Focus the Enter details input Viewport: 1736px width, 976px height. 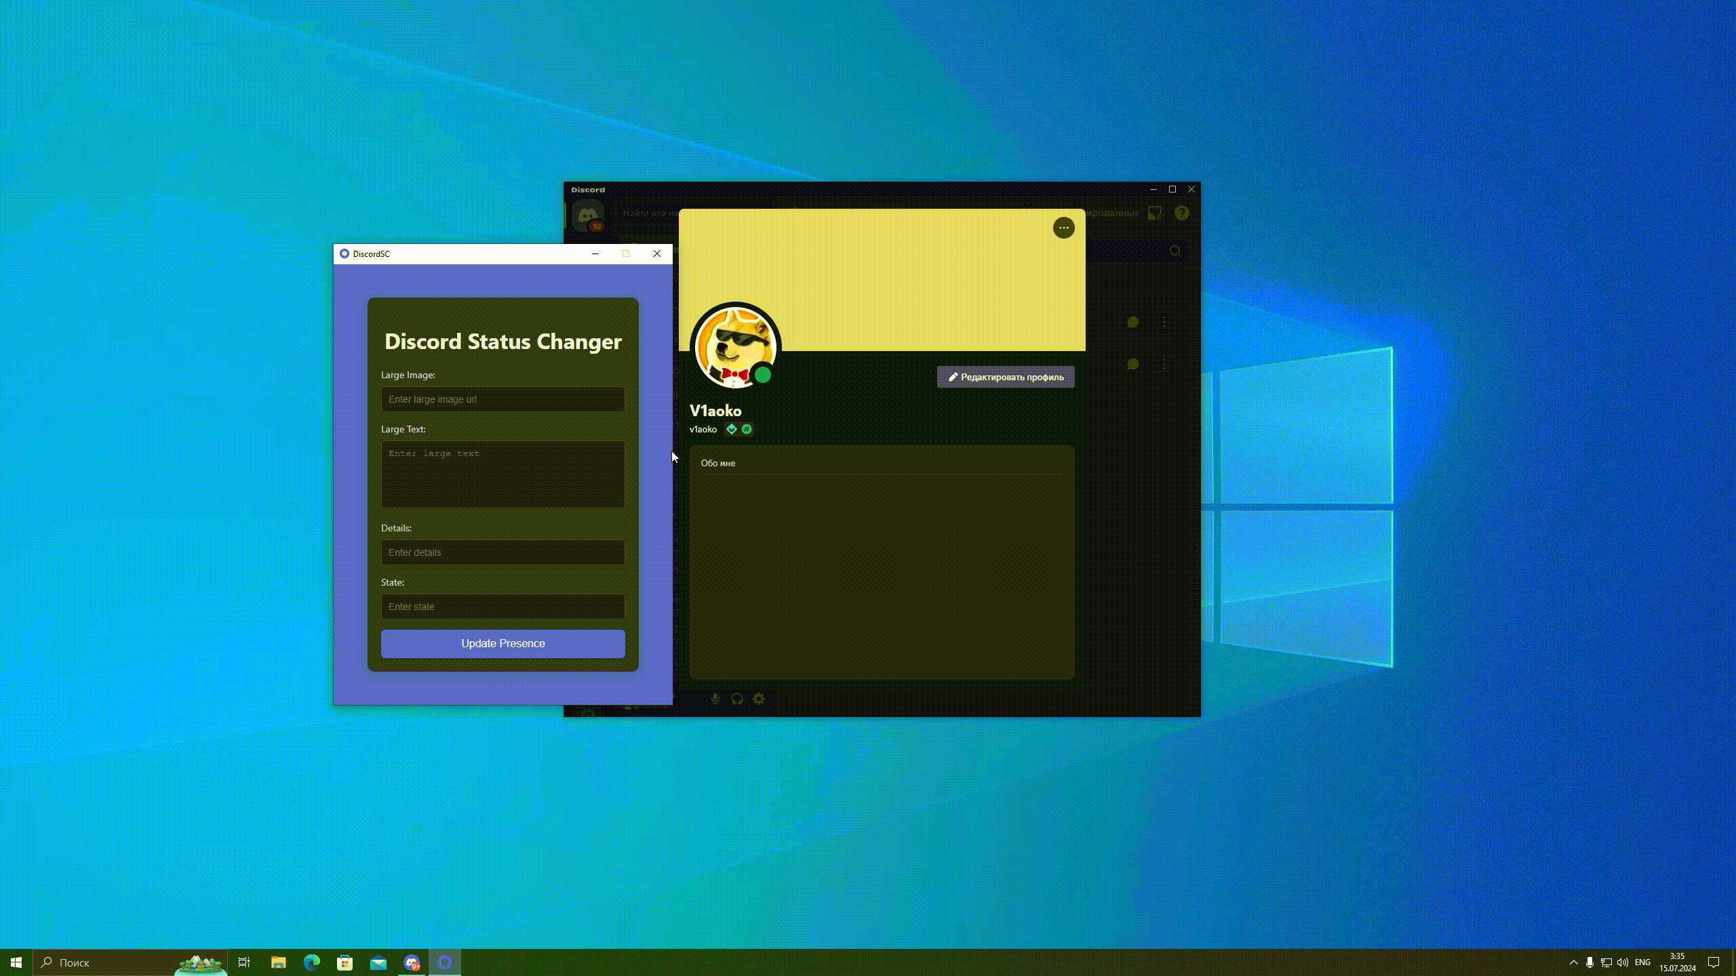502,552
